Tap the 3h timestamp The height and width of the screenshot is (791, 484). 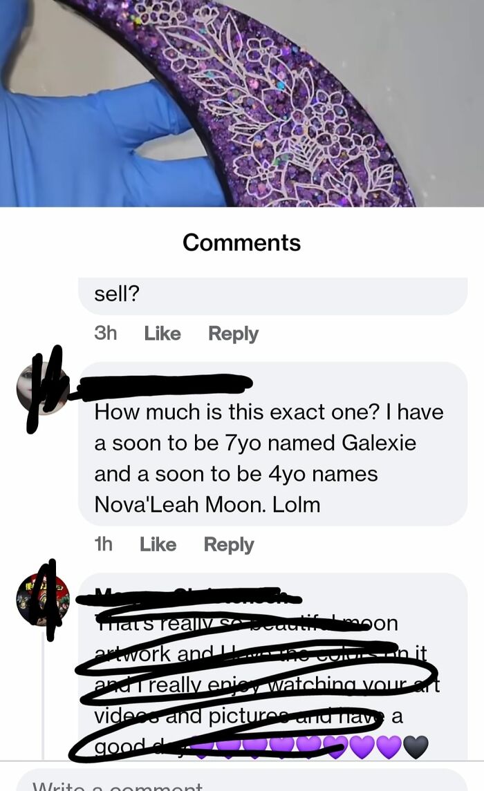point(106,334)
